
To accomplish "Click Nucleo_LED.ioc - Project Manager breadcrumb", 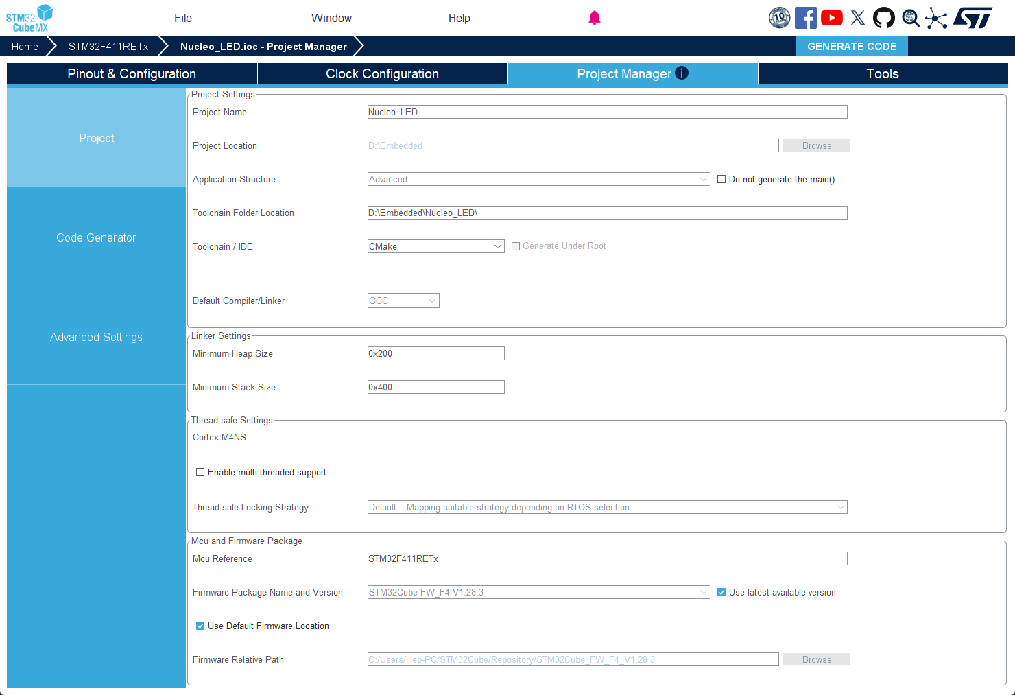I will pyautogui.click(x=263, y=46).
